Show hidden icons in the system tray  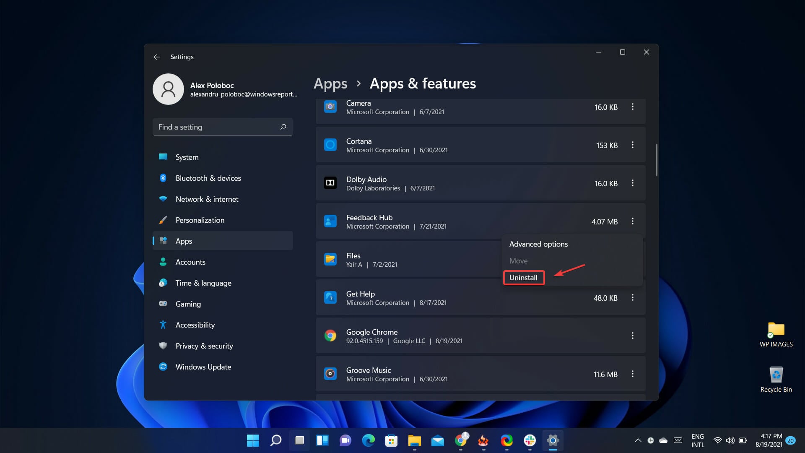pyautogui.click(x=638, y=440)
